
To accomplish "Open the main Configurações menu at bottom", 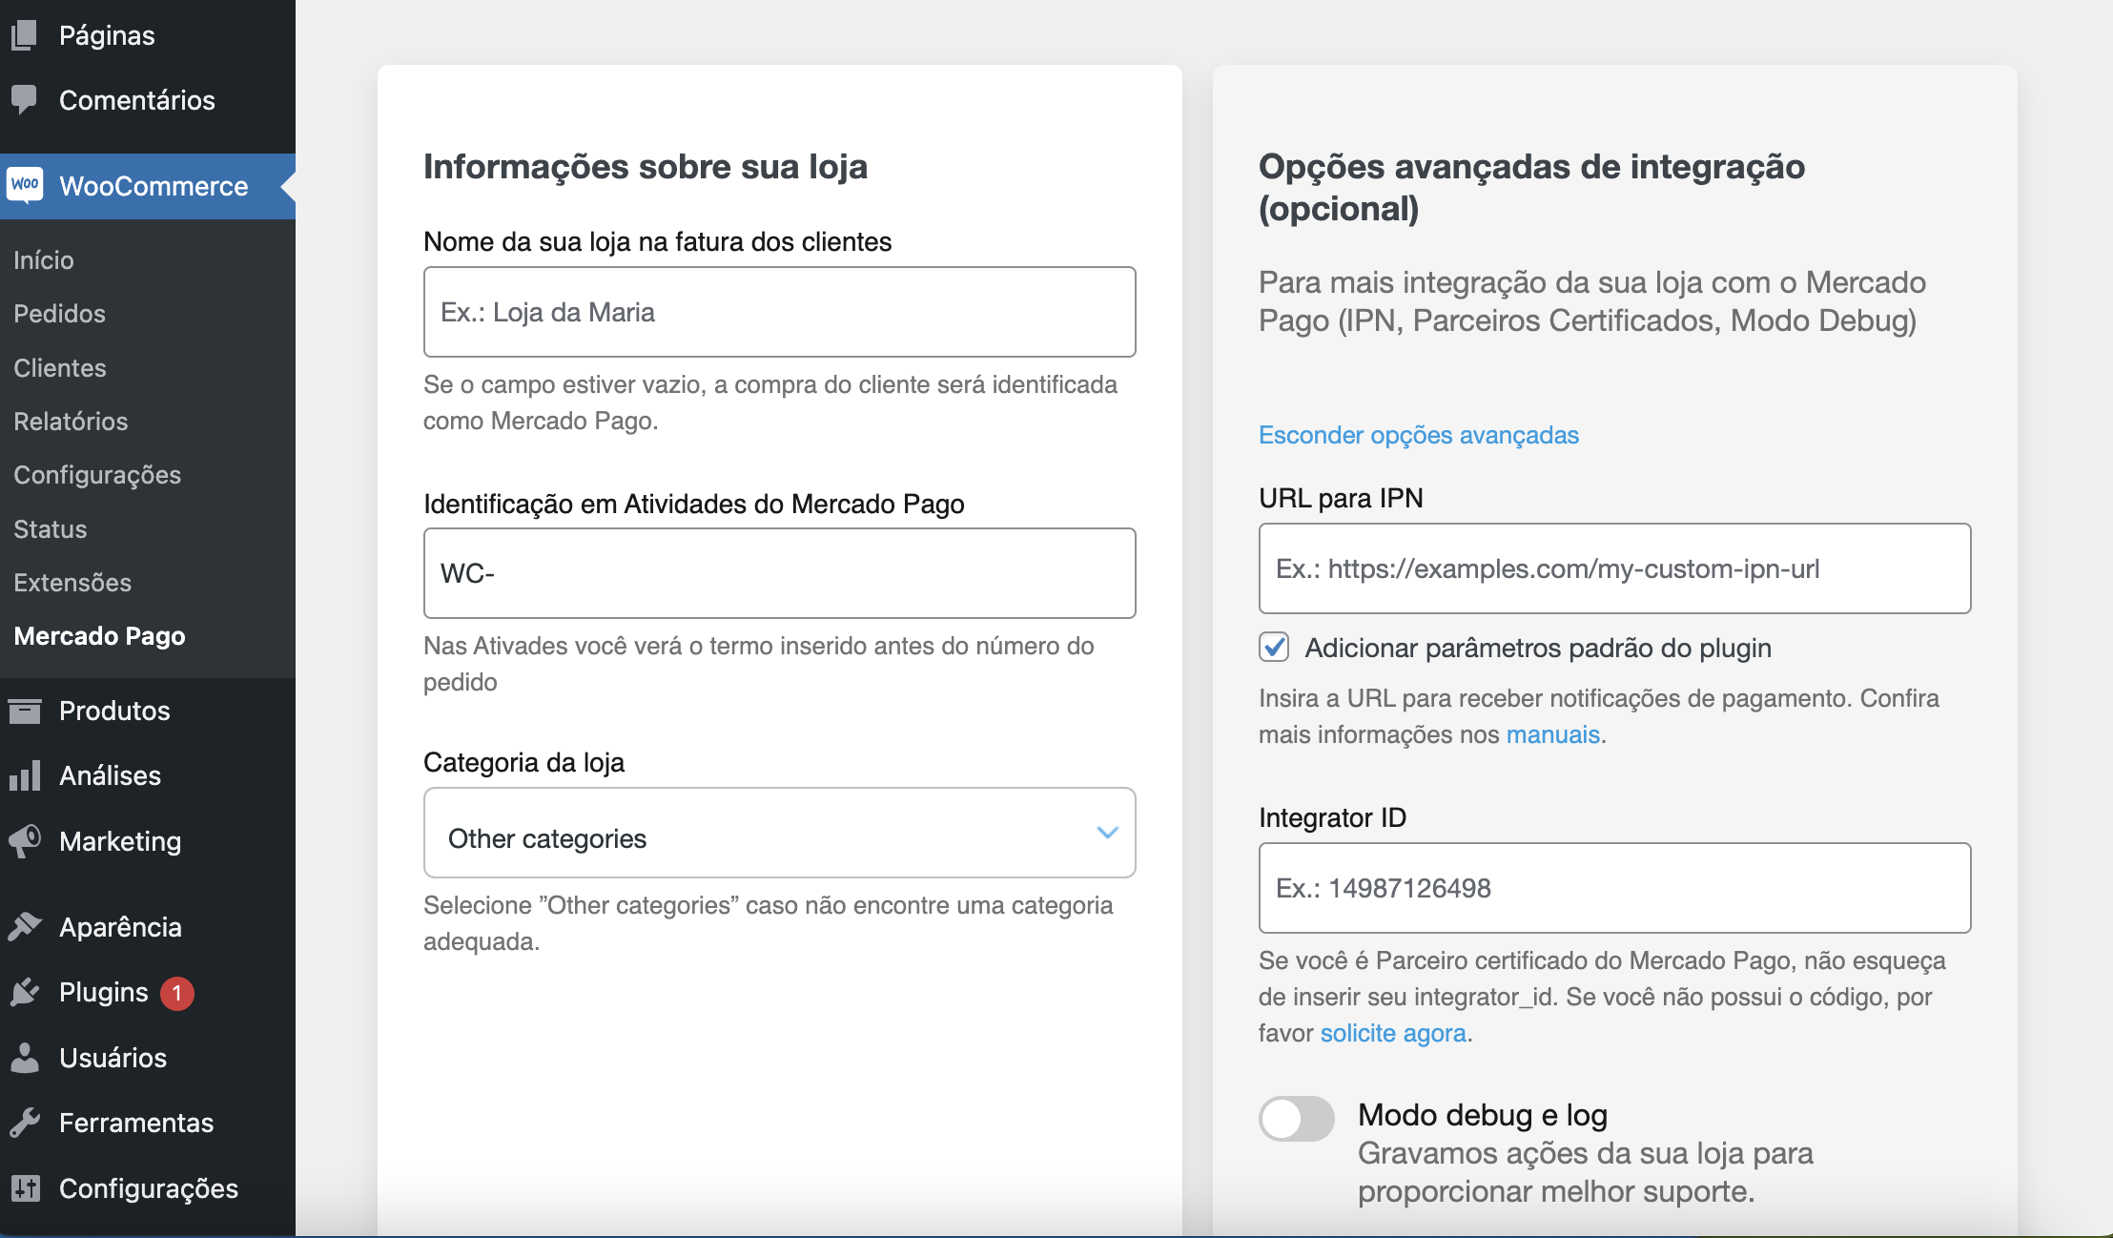I will tap(148, 1188).
